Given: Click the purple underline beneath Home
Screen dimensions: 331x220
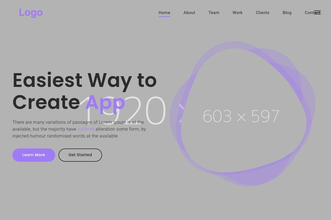Looking at the screenshot, I should coord(164,16).
